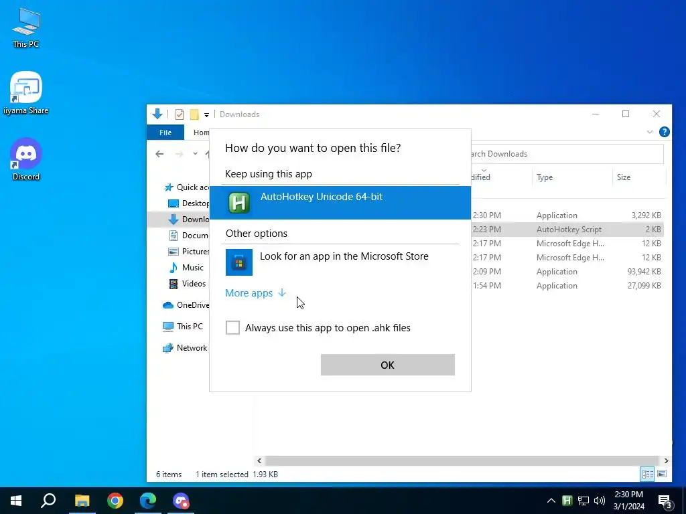Image resolution: width=686 pixels, height=514 pixels.
Task: Open This PC desktop icon
Action: [26, 28]
